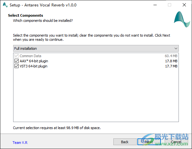
Task: Minimize the setup window
Action: point(155,5)
